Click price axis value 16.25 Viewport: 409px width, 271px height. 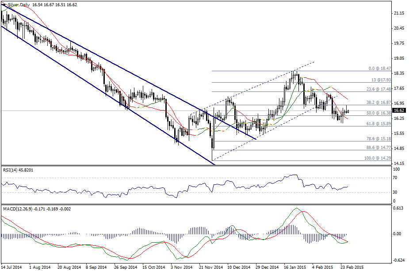398,118
